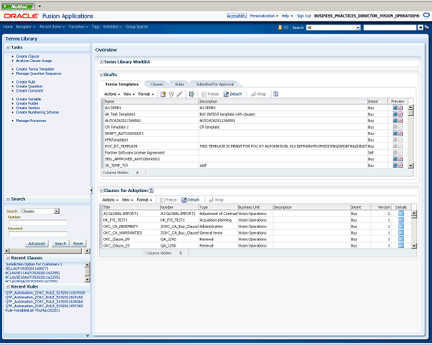Open Tags in the navigation bar
The height and width of the screenshot is (345, 432).
(x=96, y=27)
